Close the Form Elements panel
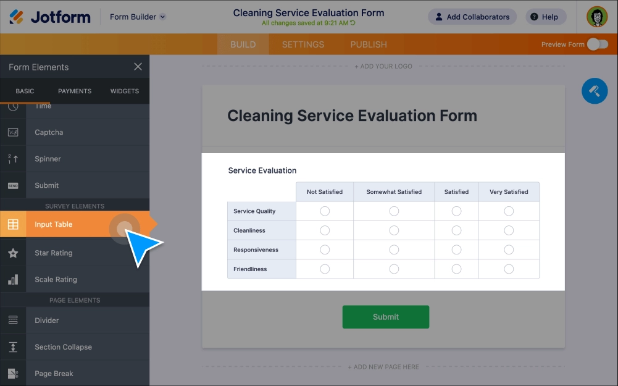 [138, 67]
